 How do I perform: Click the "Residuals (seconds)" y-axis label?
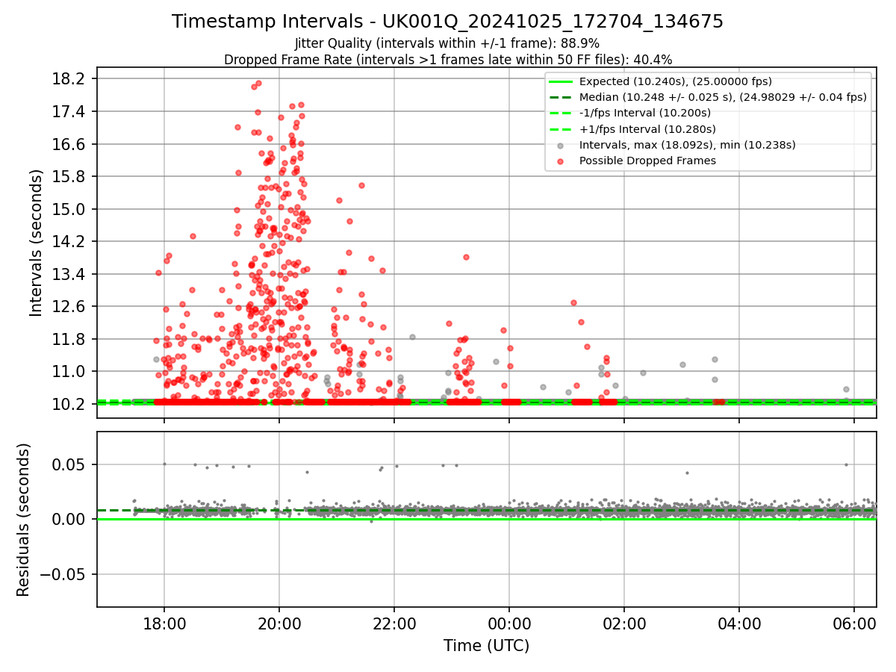tap(23, 520)
